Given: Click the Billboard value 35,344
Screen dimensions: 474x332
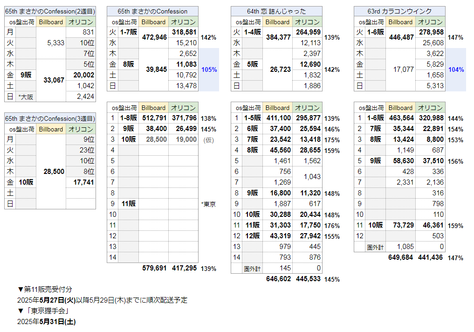Looking at the screenshot, I should [403, 129].
